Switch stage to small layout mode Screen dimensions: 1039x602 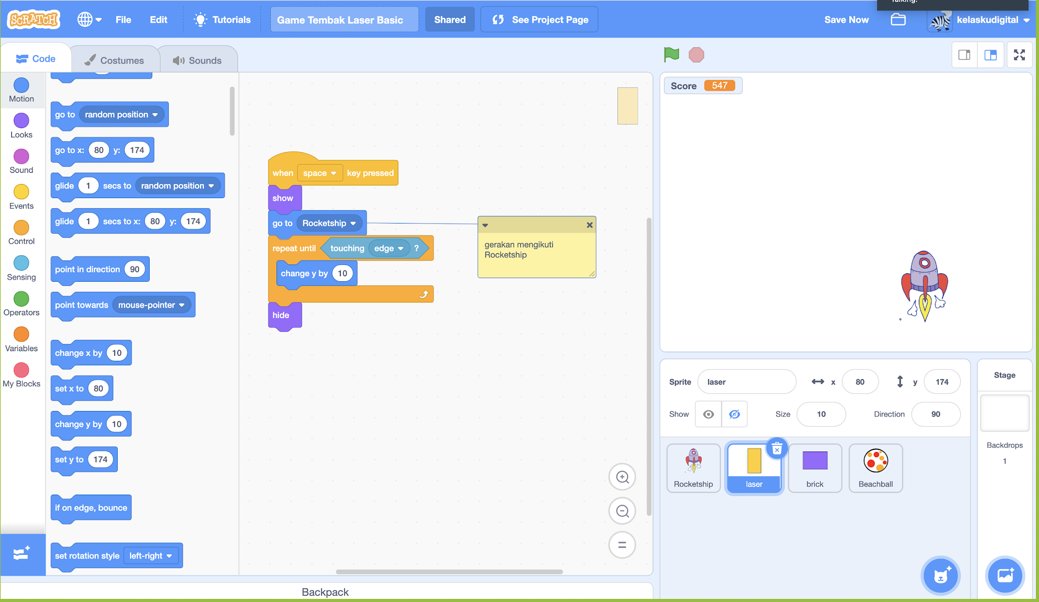[x=964, y=54]
